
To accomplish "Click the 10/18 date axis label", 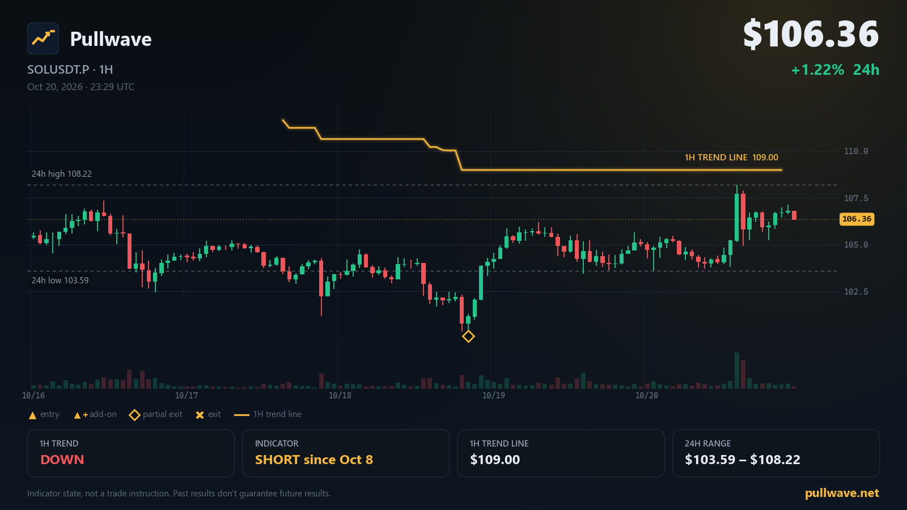I will 340,396.
